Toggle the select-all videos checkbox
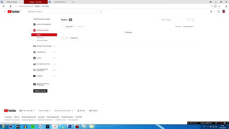This screenshot has height=129, width=229. pyautogui.click(x=62, y=27)
